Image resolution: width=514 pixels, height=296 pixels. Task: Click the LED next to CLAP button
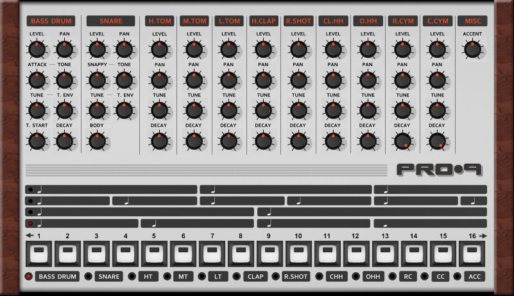(236, 276)
